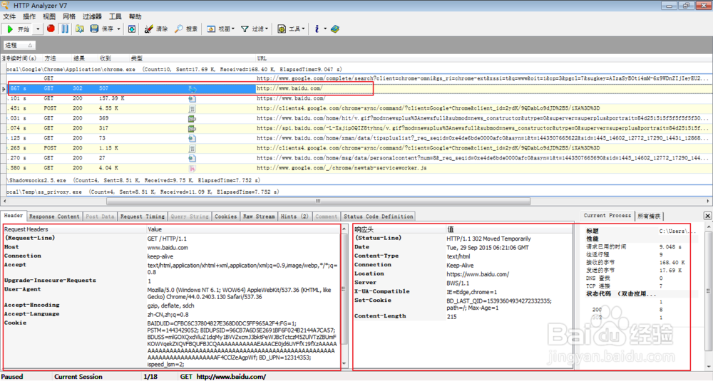This screenshot has width=713, height=381.
Task: Switch to the Header tab
Action: tap(14, 216)
